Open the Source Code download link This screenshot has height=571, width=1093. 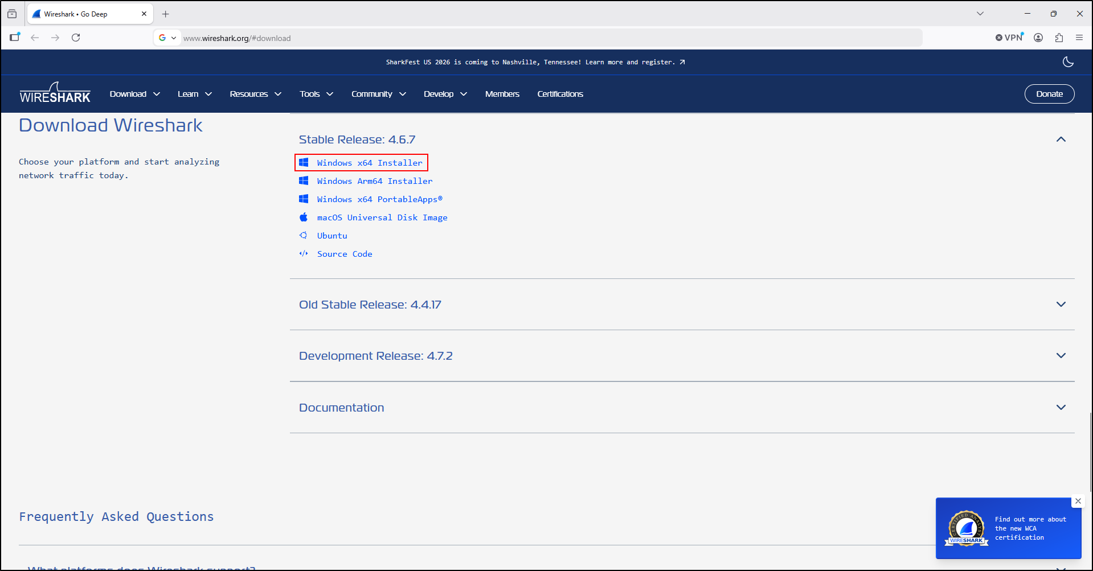pyautogui.click(x=345, y=254)
